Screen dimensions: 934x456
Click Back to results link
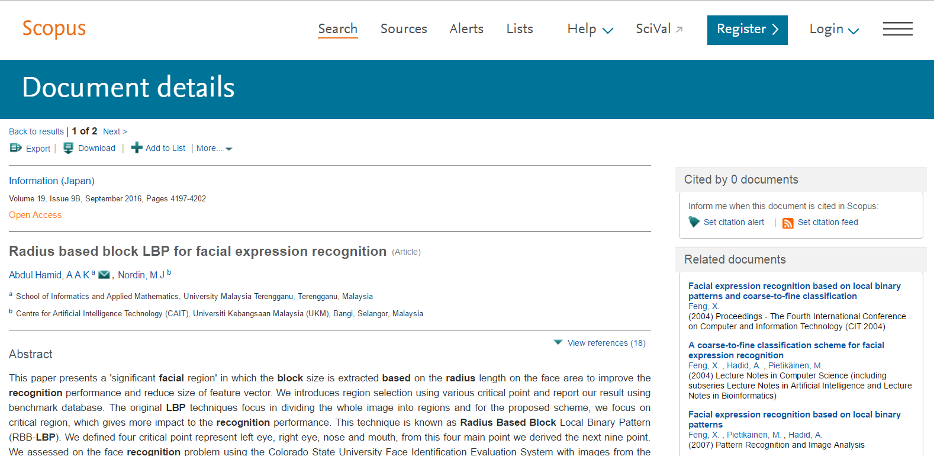point(36,131)
